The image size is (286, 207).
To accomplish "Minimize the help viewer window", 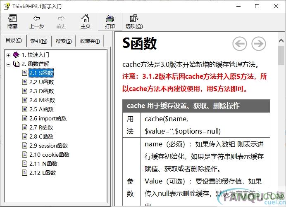I will [238, 6].
